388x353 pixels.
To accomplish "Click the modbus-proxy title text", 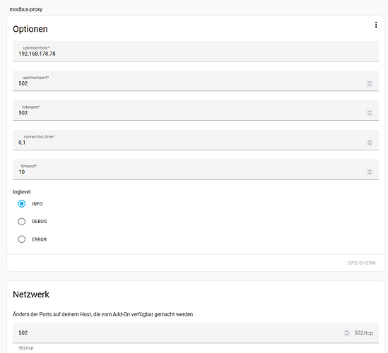I will pyautogui.click(x=26, y=9).
